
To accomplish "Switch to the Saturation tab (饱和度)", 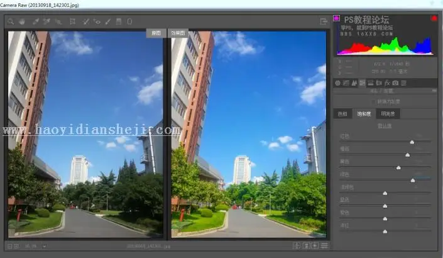I will [364, 114].
